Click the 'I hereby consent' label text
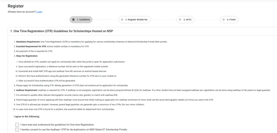Image resolution: width=277 pixels, height=133 pixels. 74,129
